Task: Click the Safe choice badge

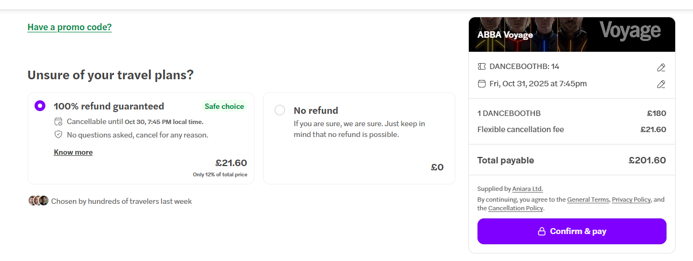Action: click(224, 106)
